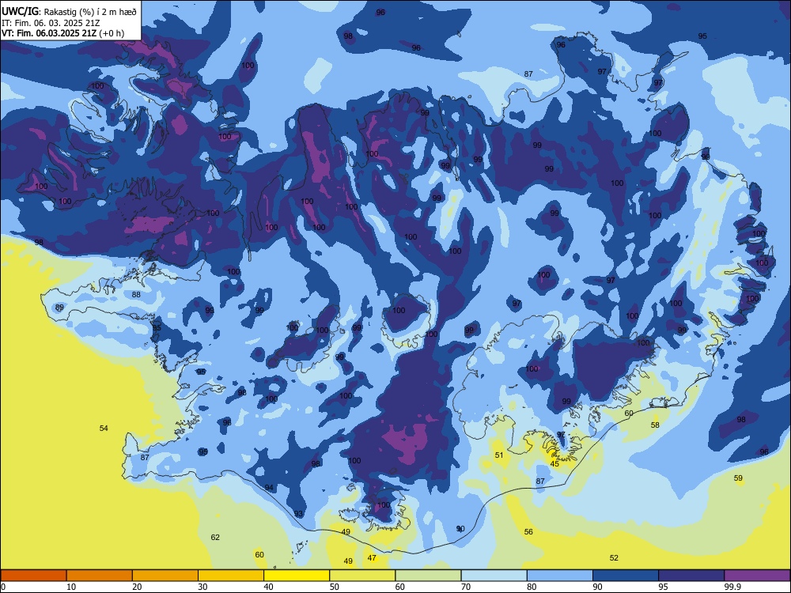Click the '80' legend tick label

click(532, 587)
